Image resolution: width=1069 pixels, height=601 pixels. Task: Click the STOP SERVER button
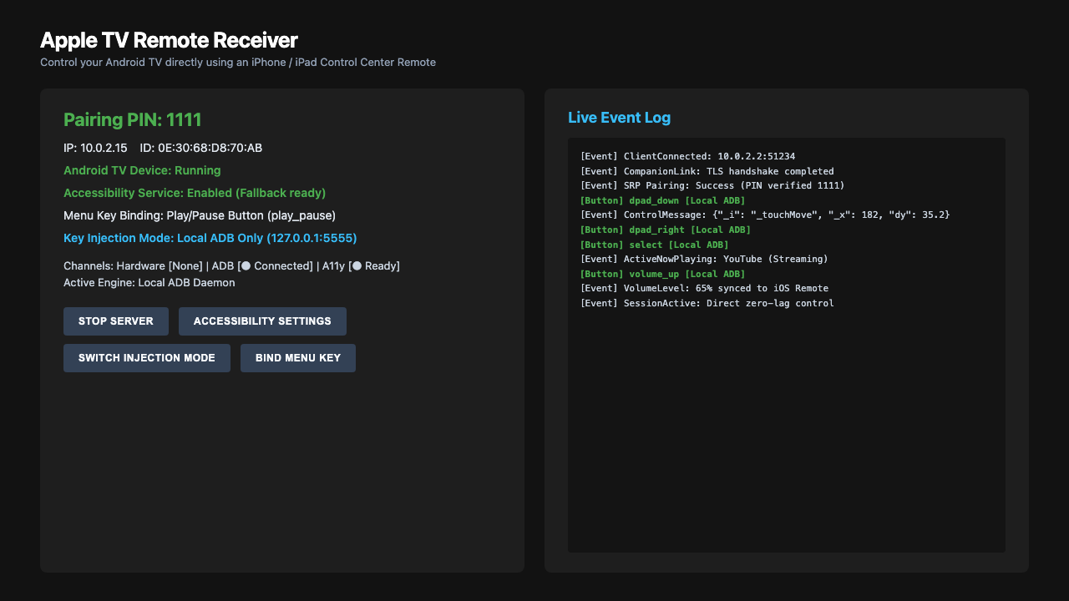[x=116, y=321]
